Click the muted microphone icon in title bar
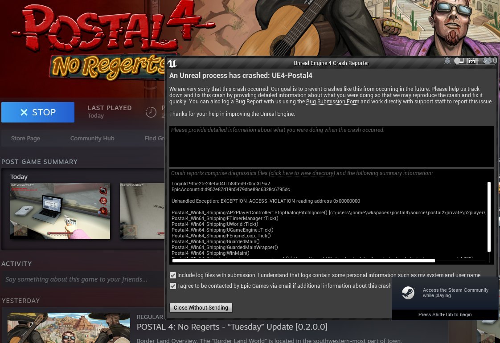Viewport: 500px width, 343px height. [x=447, y=61]
